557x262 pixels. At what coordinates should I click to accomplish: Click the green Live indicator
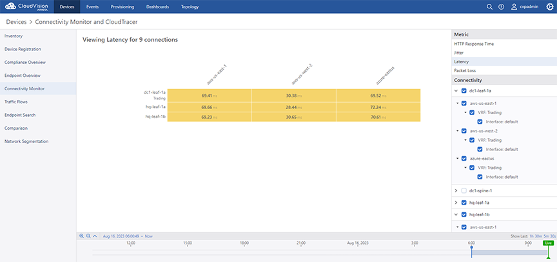point(548,243)
